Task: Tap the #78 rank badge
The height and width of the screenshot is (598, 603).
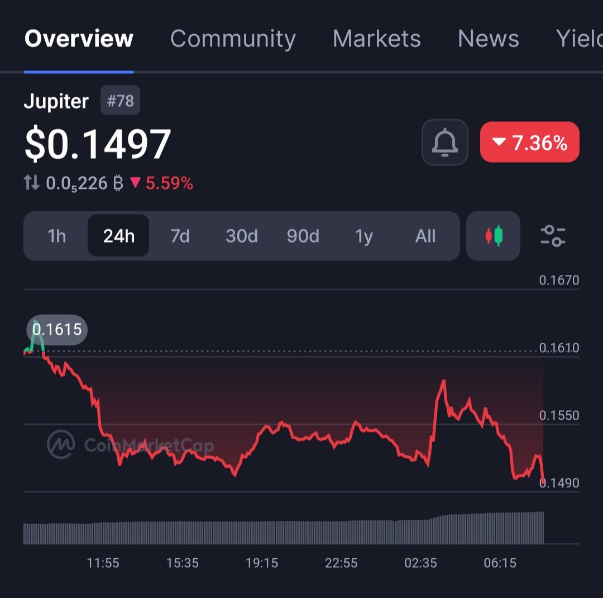Action: (121, 101)
